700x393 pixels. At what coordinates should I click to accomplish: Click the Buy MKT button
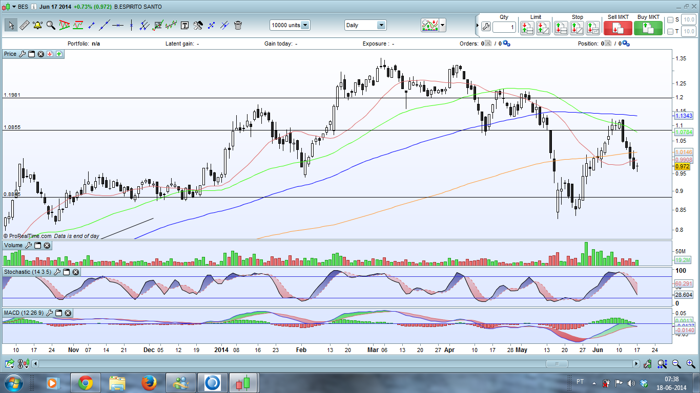pos(648,28)
